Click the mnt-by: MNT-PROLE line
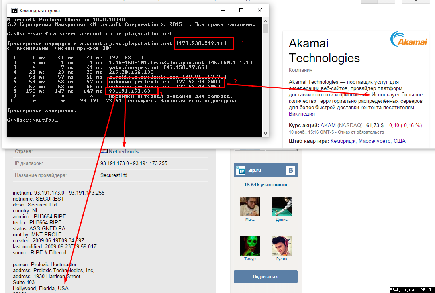The width and height of the screenshot is (435, 293). [37, 235]
